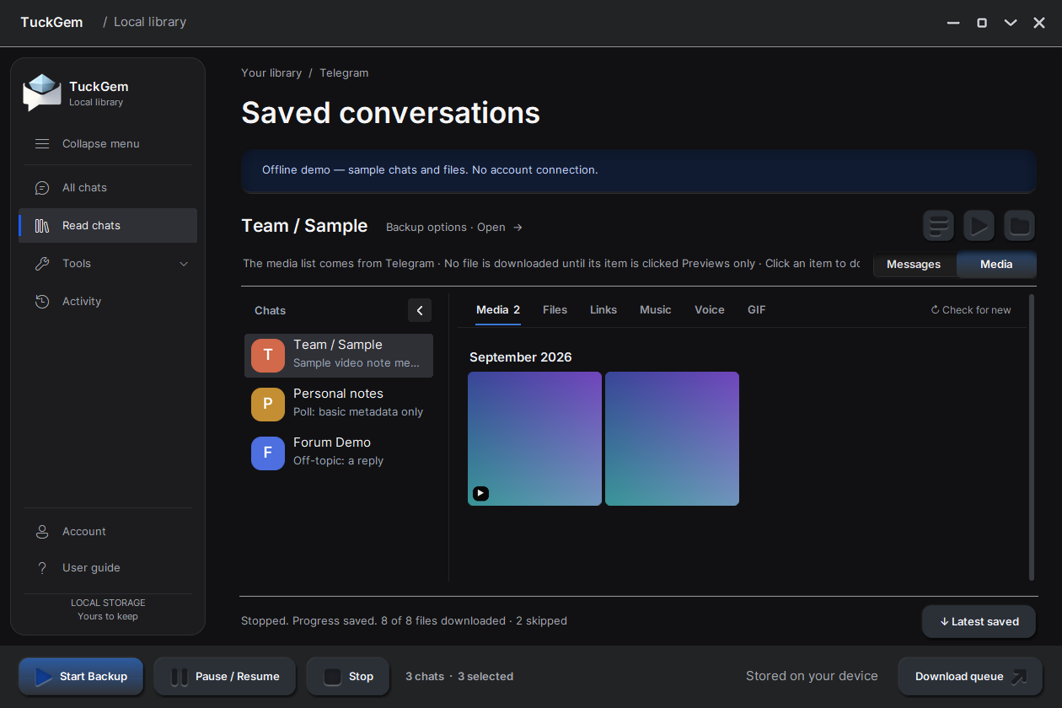
Task: Click the Local library title bar text
Action: tap(150, 22)
